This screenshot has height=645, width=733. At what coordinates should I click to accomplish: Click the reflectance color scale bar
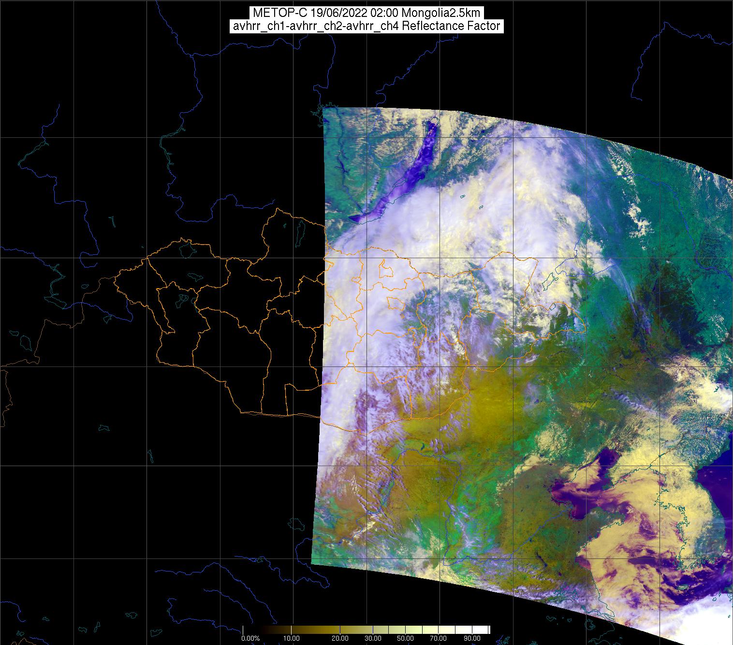click(366, 629)
